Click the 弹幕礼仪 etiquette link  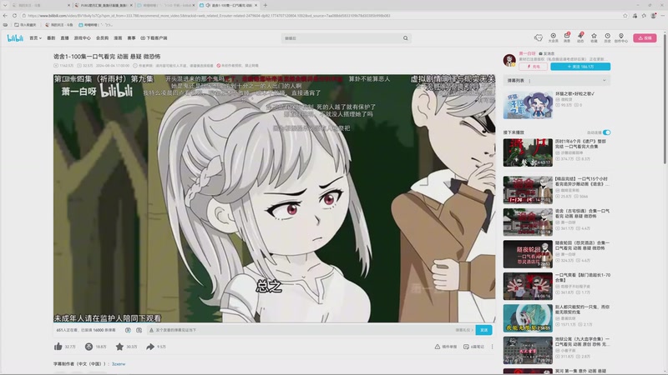[x=464, y=330]
